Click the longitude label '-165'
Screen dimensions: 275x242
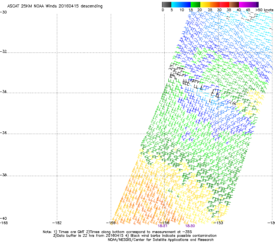coord(4,223)
